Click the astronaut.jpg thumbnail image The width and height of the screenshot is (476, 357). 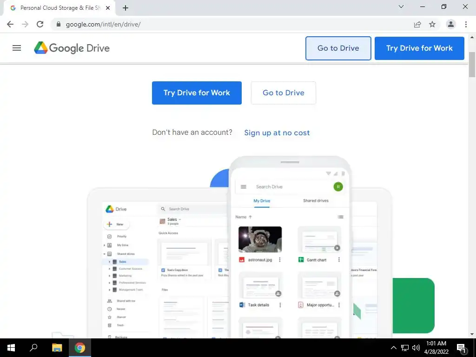pos(260,239)
